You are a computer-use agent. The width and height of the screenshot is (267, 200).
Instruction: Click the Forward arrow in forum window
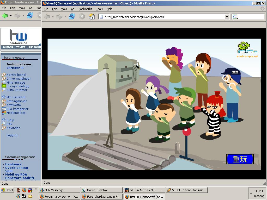17,16
